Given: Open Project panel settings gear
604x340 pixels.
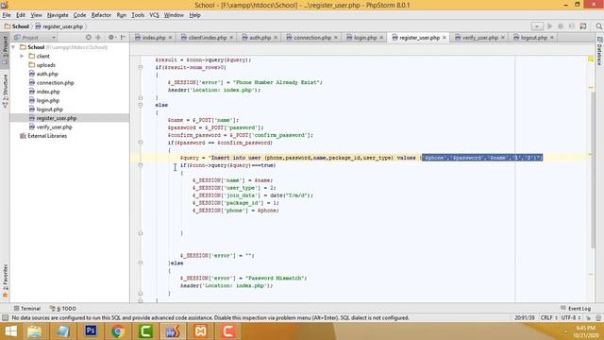Looking at the screenshot, I should [x=111, y=38].
